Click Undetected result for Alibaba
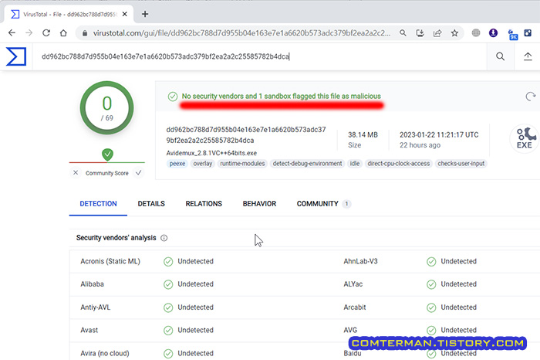 pos(195,284)
